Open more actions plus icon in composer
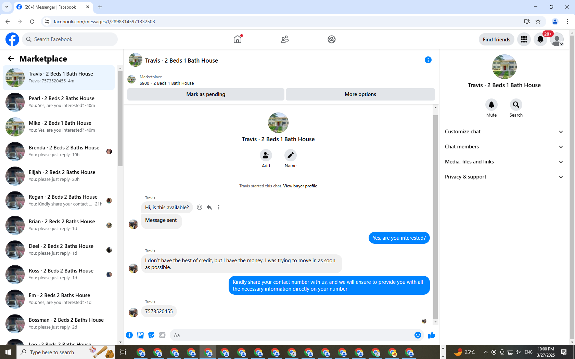The image size is (575, 359). 129,335
